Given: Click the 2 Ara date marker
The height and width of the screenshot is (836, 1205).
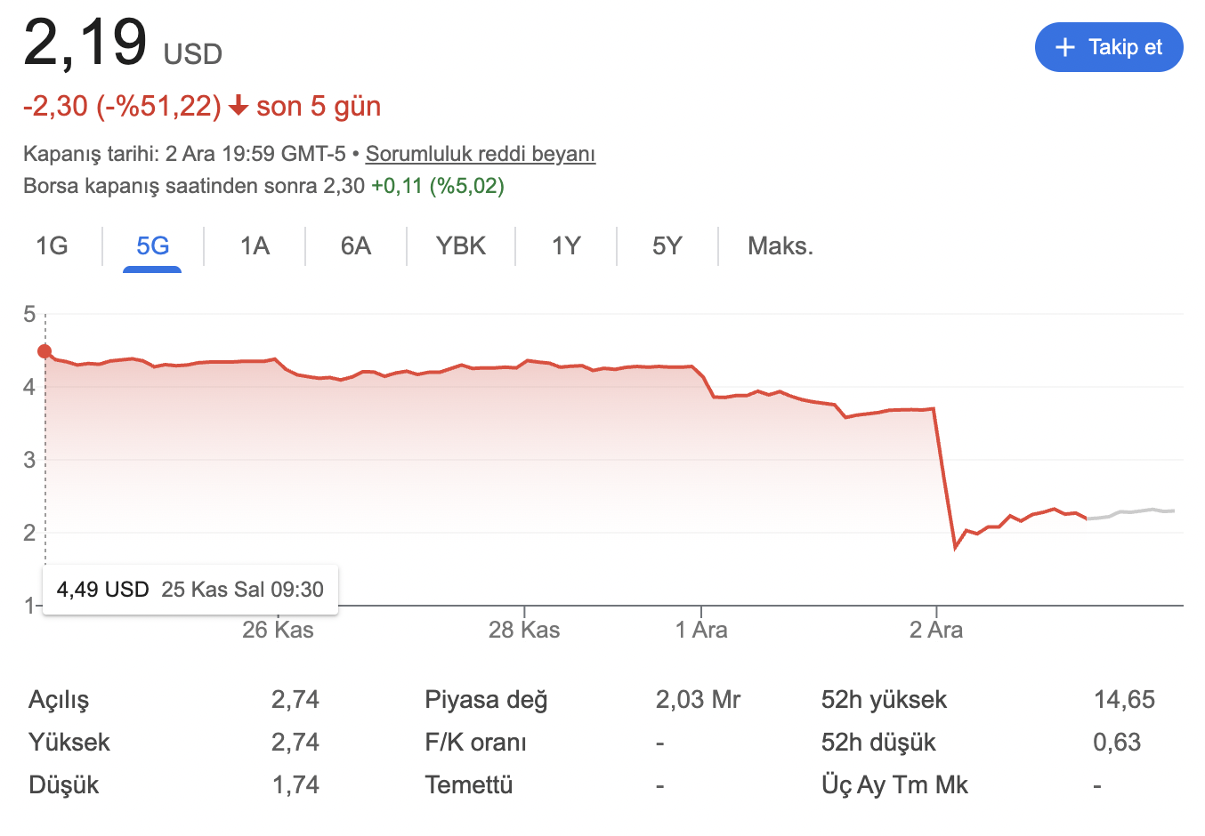Looking at the screenshot, I should tap(936, 631).
